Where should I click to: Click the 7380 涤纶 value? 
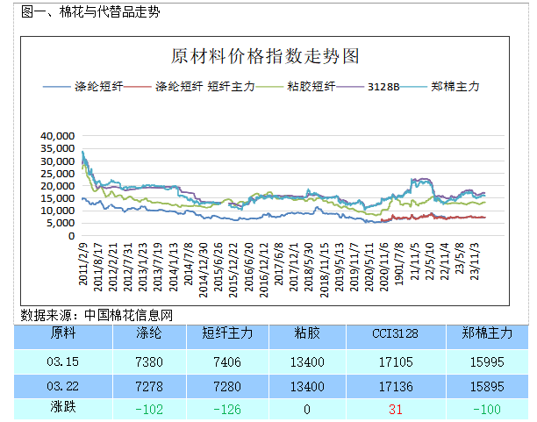[149, 362]
